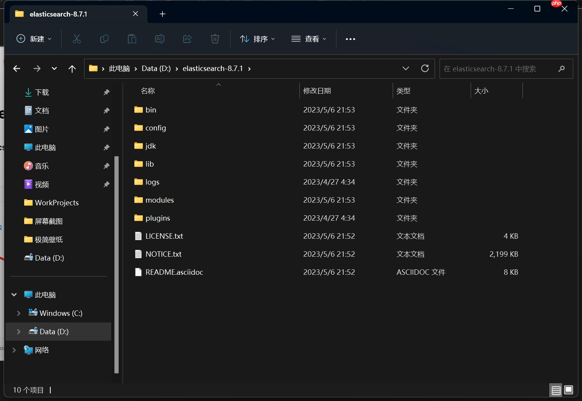Switch to large thumbnails view
582x401 pixels.
click(569, 390)
